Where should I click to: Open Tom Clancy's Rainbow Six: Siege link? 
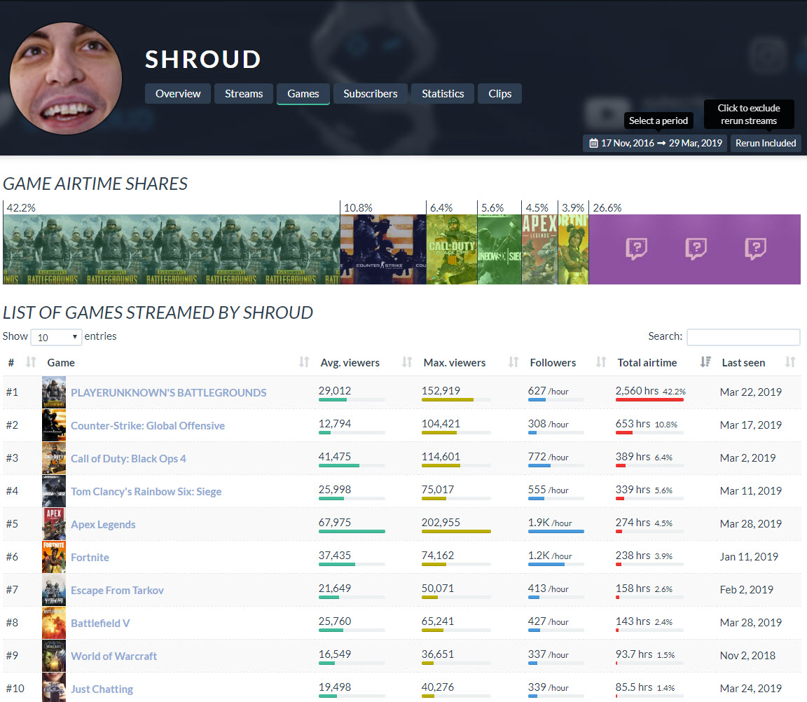pos(146,492)
